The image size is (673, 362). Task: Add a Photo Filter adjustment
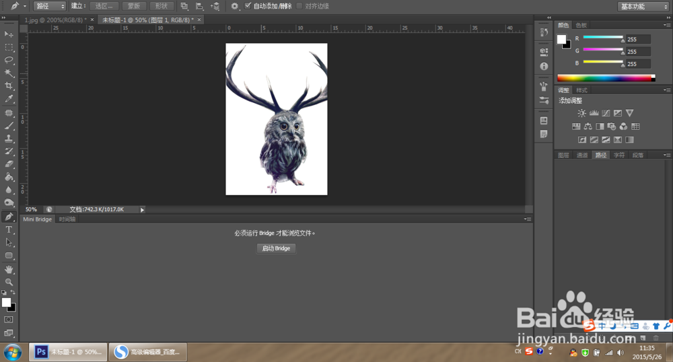click(612, 126)
